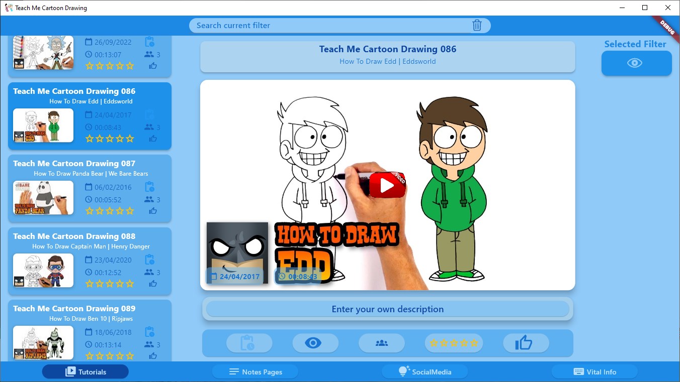
Task: Go to the SocialMedia tab
Action: point(425,372)
